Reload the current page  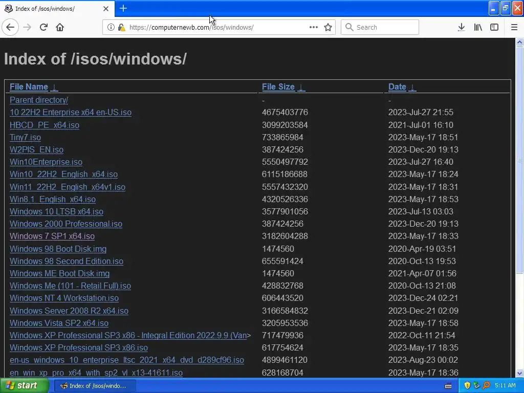(43, 27)
